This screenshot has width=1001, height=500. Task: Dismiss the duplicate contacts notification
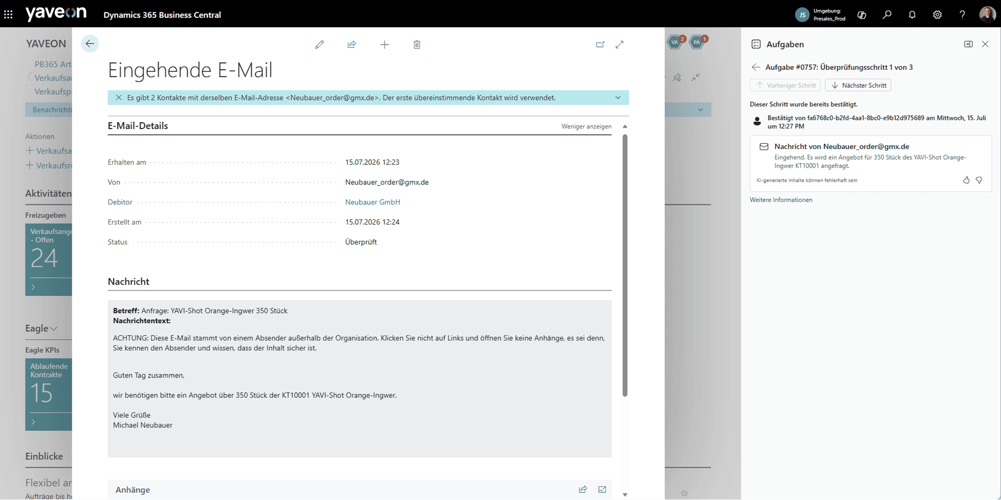point(118,98)
